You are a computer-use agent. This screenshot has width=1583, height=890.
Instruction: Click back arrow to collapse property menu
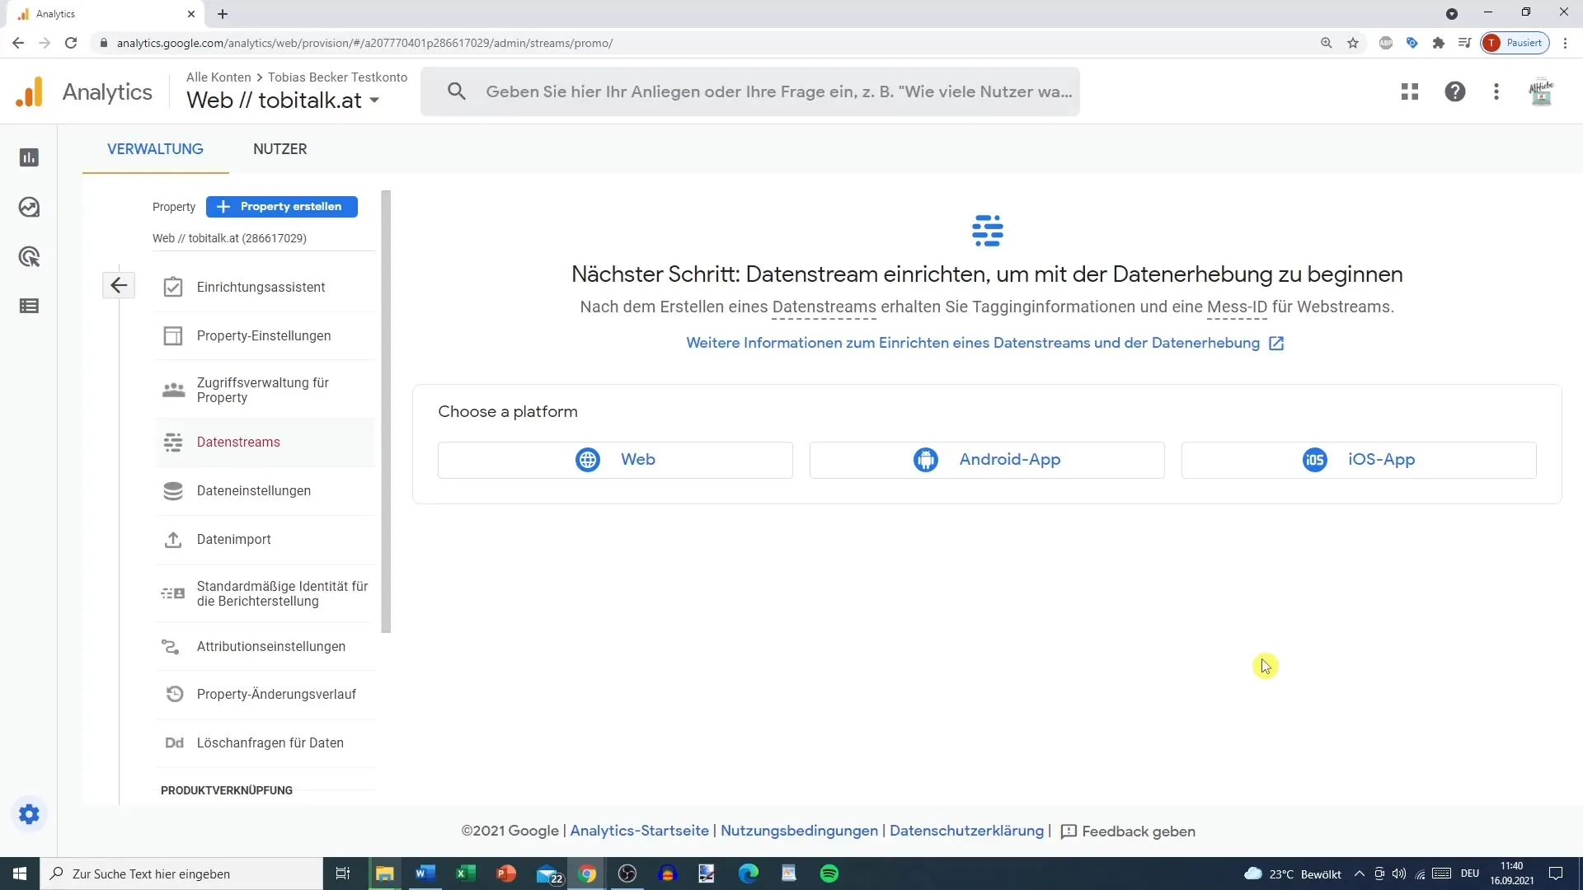pos(119,283)
